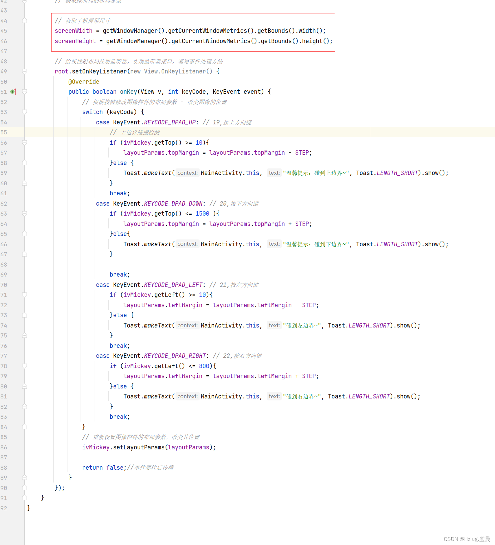Click the else fold marker at line 80
The height and width of the screenshot is (545, 495).
click(24, 386)
